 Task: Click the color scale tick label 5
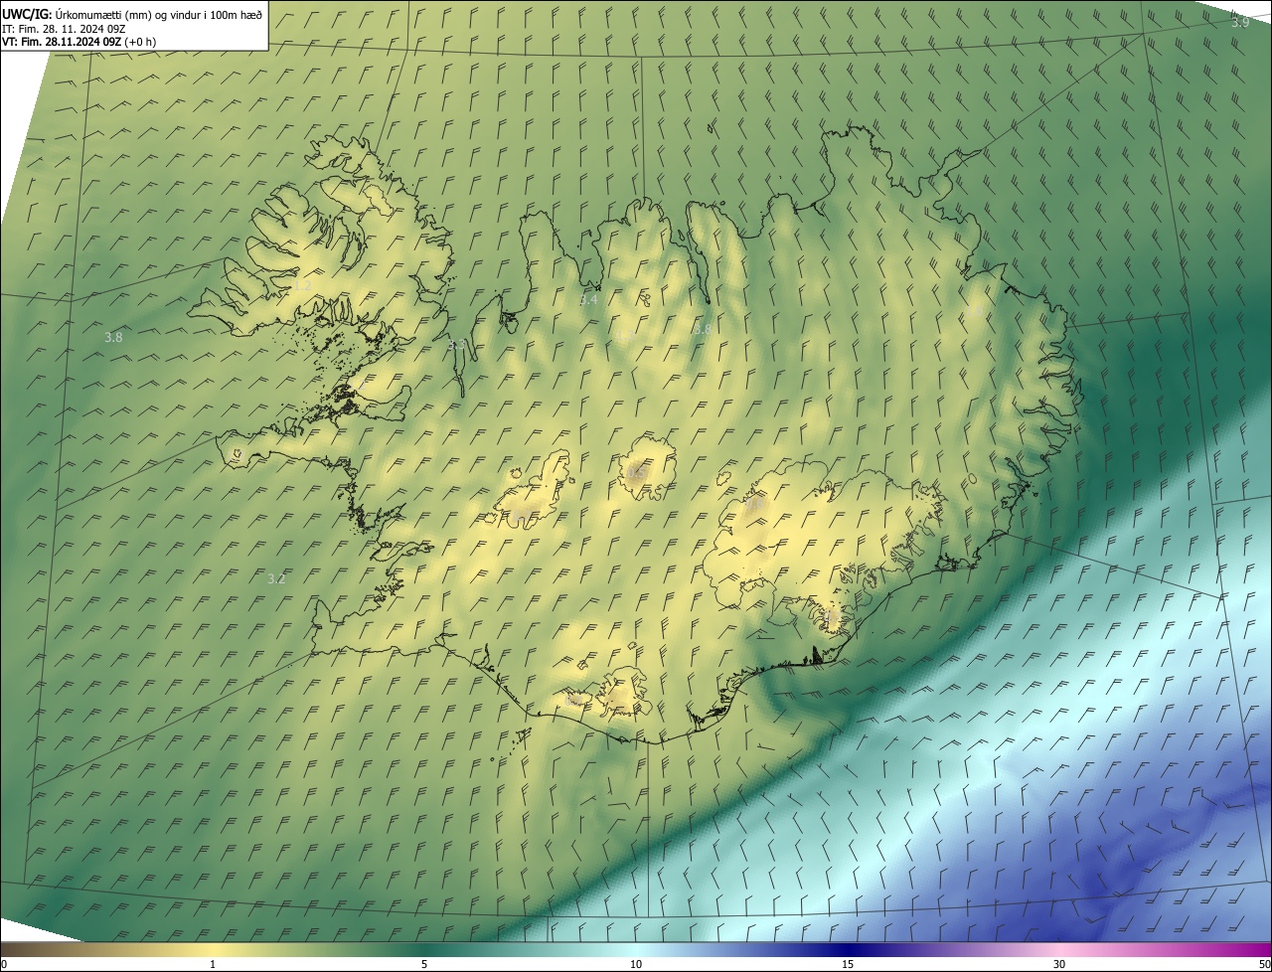click(424, 964)
